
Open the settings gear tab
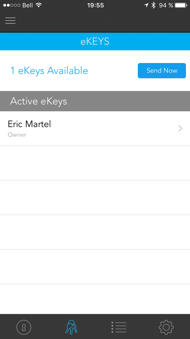[166, 327]
